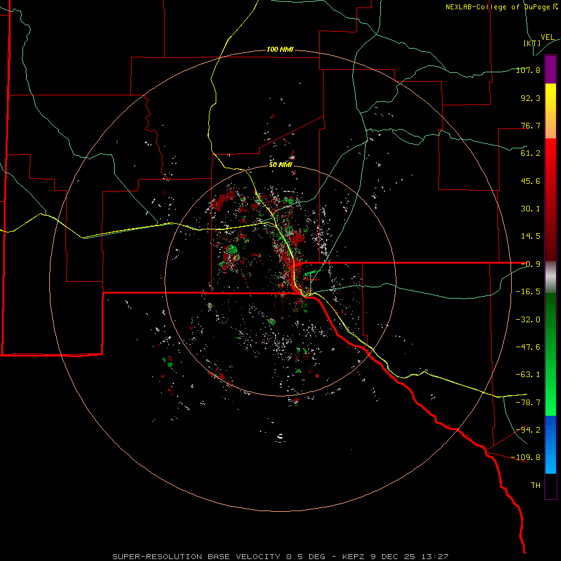Click the -16.5 value on velocity scale

coord(528,292)
